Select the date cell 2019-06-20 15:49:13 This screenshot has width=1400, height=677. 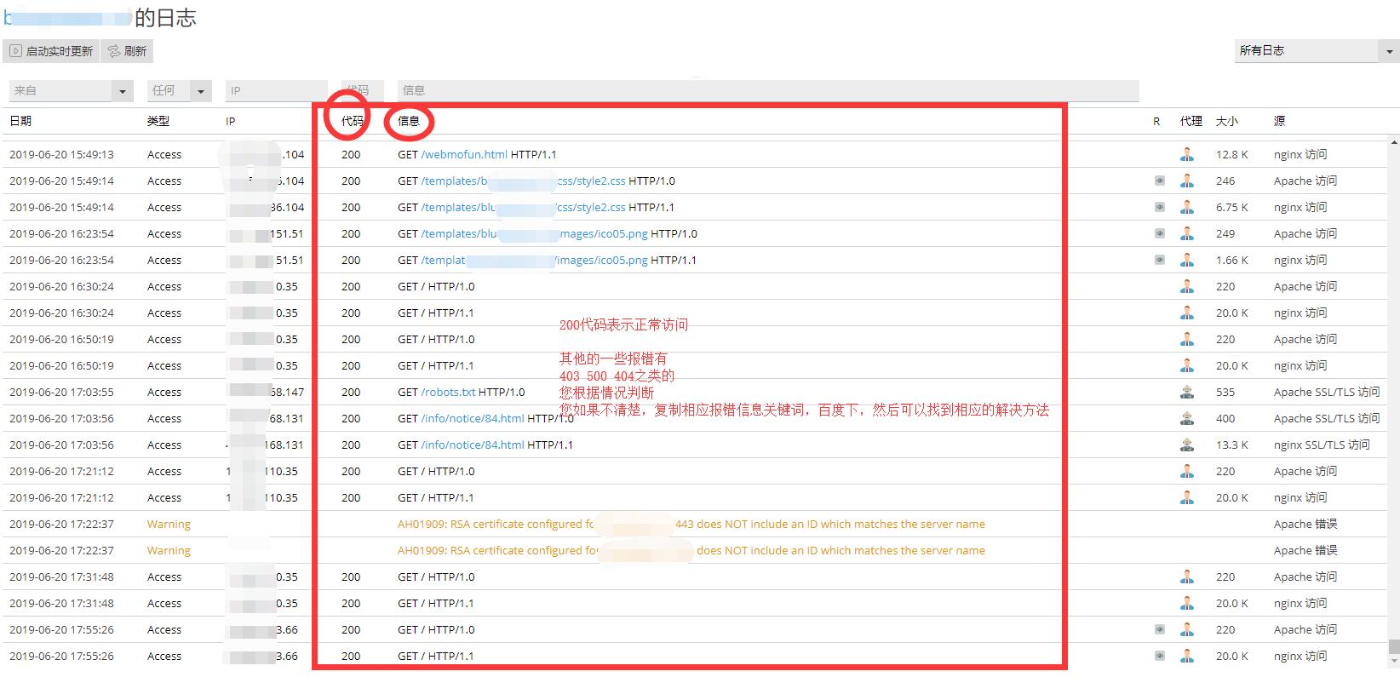pos(61,154)
